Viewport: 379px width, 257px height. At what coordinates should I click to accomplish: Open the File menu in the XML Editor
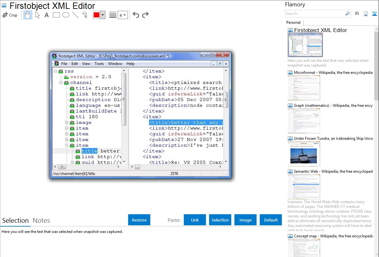(x=64, y=64)
